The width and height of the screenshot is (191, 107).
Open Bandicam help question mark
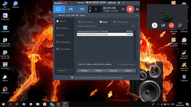tap(123, 3)
